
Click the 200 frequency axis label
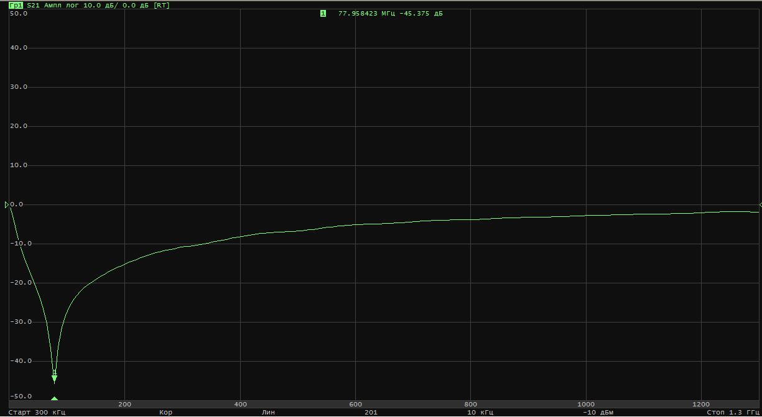[x=124, y=404]
